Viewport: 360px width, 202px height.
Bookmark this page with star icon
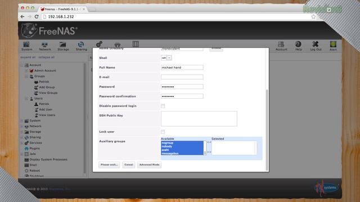point(313,17)
